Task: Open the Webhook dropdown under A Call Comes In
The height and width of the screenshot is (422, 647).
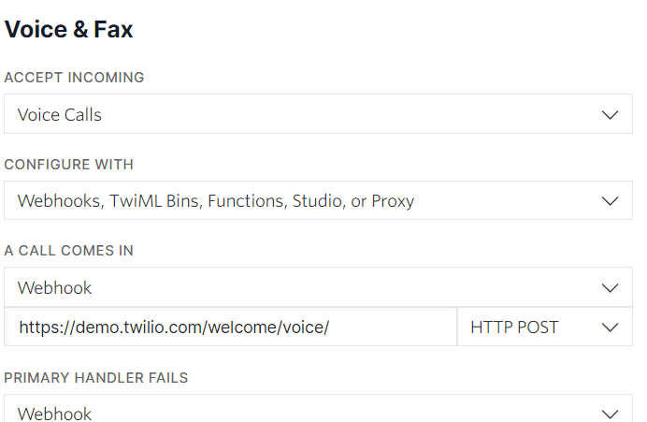Action: click(x=318, y=287)
